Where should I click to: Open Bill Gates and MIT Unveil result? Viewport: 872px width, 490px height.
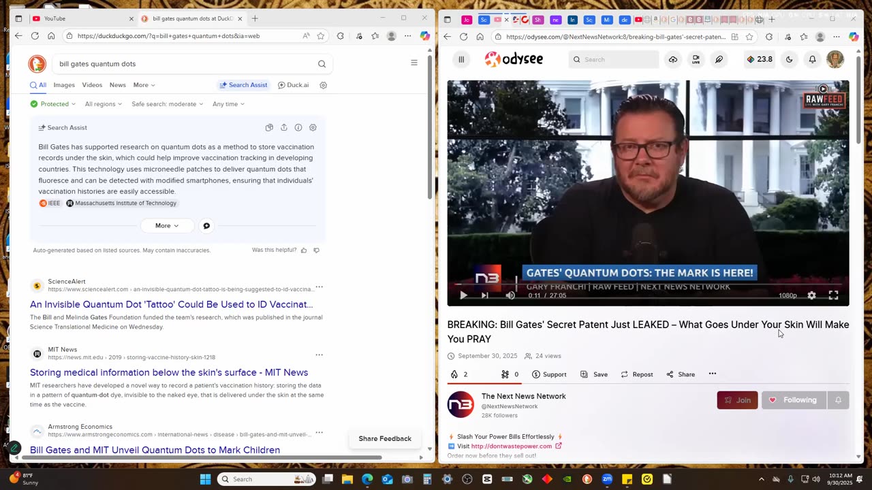click(155, 450)
